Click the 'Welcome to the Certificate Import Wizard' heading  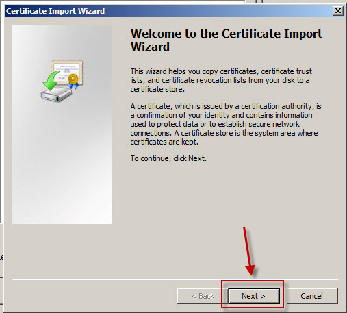tap(227, 40)
